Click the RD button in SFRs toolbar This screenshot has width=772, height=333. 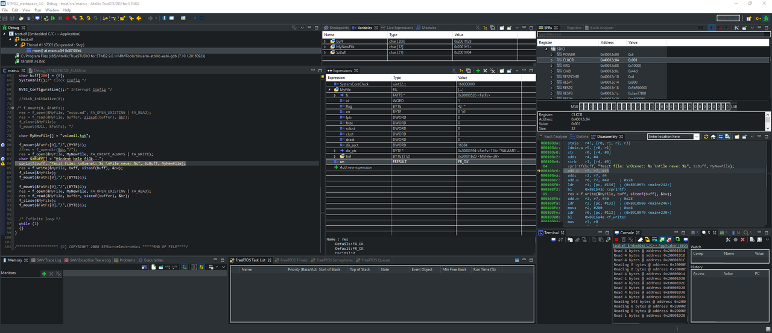point(701,28)
